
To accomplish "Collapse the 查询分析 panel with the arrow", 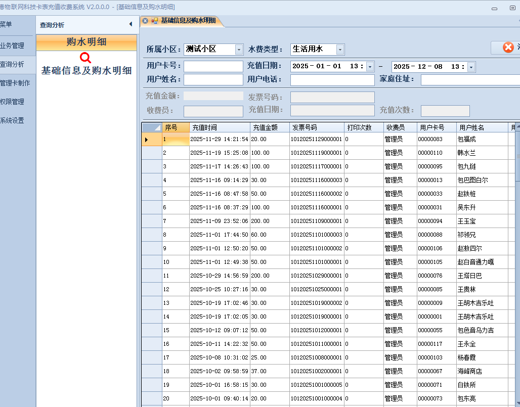I will [x=131, y=24].
